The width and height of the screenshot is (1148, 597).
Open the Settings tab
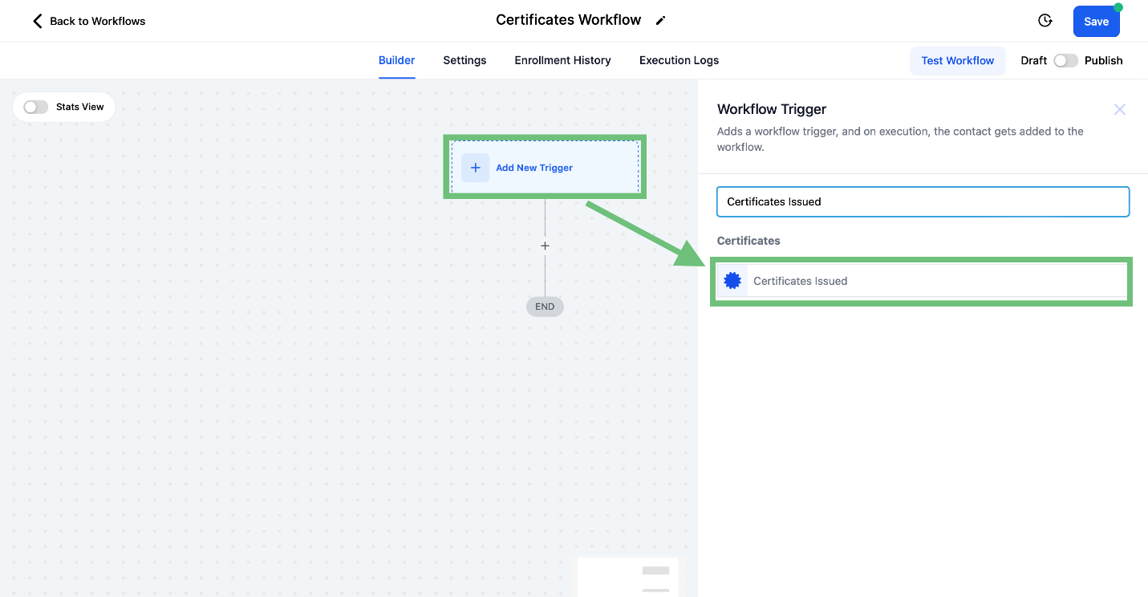click(x=464, y=60)
